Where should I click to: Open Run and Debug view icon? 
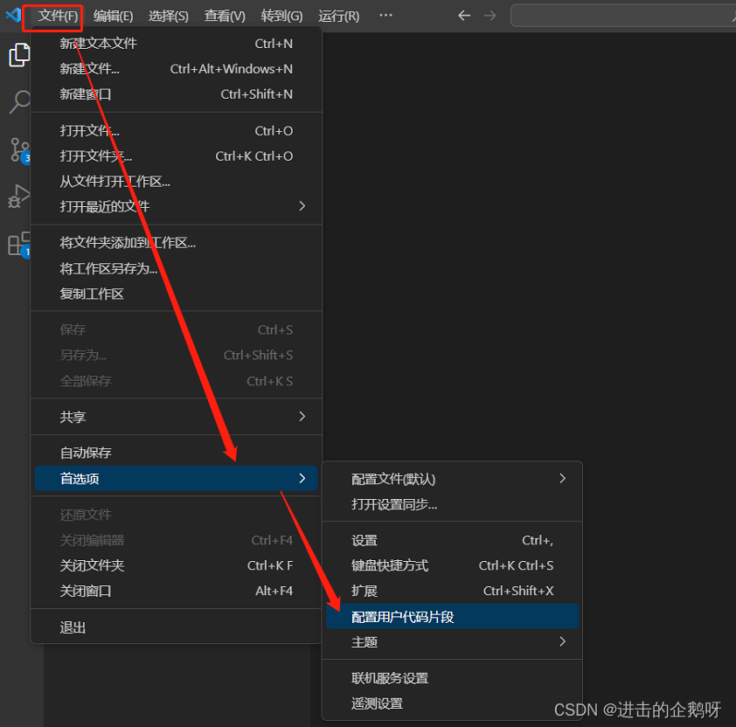tap(18, 197)
